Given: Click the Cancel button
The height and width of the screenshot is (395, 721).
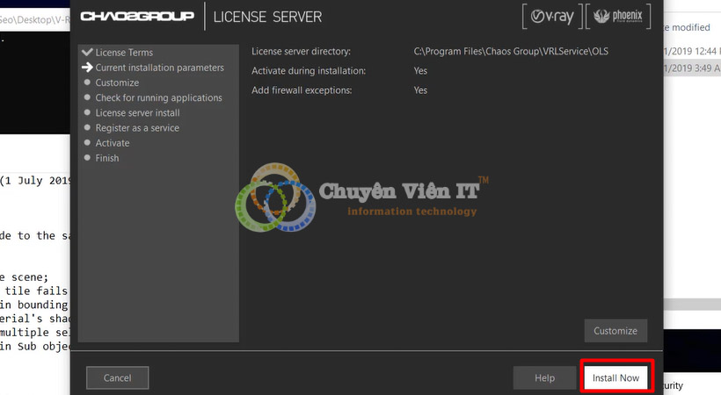Looking at the screenshot, I should [x=117, y=377].
